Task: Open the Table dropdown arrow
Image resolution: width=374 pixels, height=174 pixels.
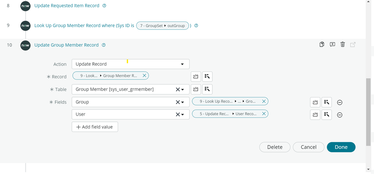Action: [183, 89]
